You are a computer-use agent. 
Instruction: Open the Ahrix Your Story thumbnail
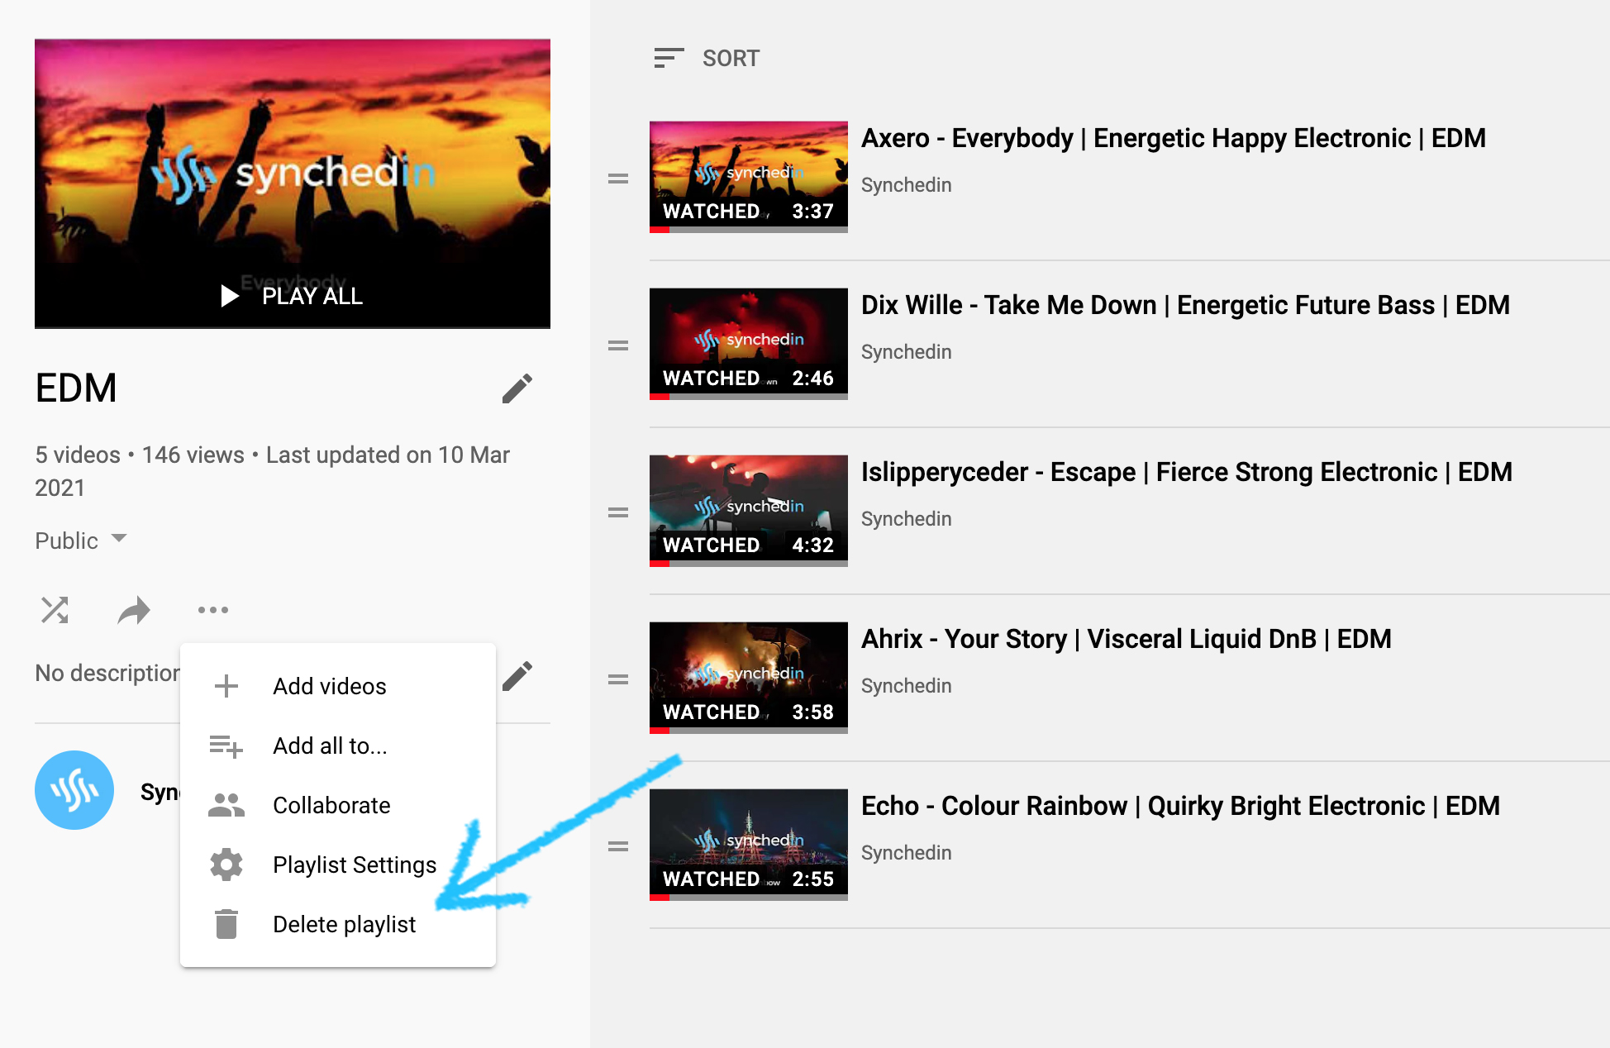click(x=749, y=678)
